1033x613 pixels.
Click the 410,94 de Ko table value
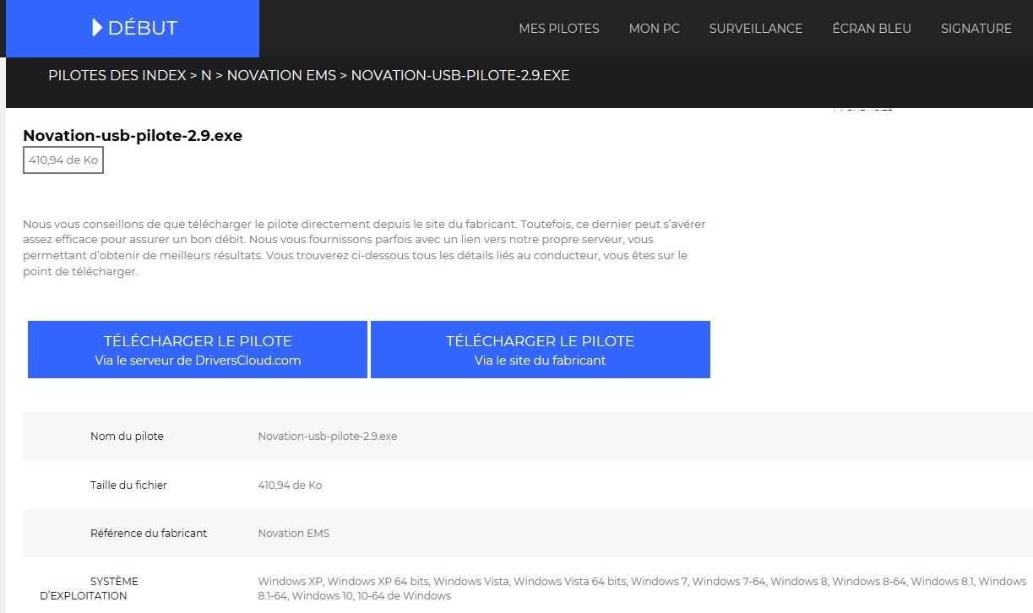coord(290,485)
